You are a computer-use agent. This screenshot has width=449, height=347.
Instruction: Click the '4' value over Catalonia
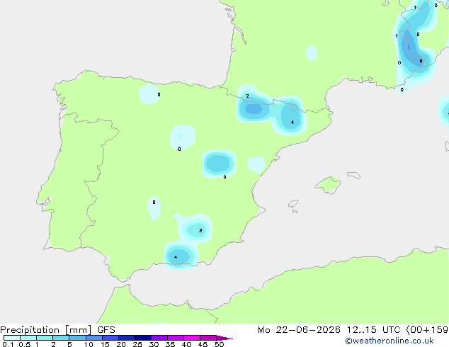292,123
